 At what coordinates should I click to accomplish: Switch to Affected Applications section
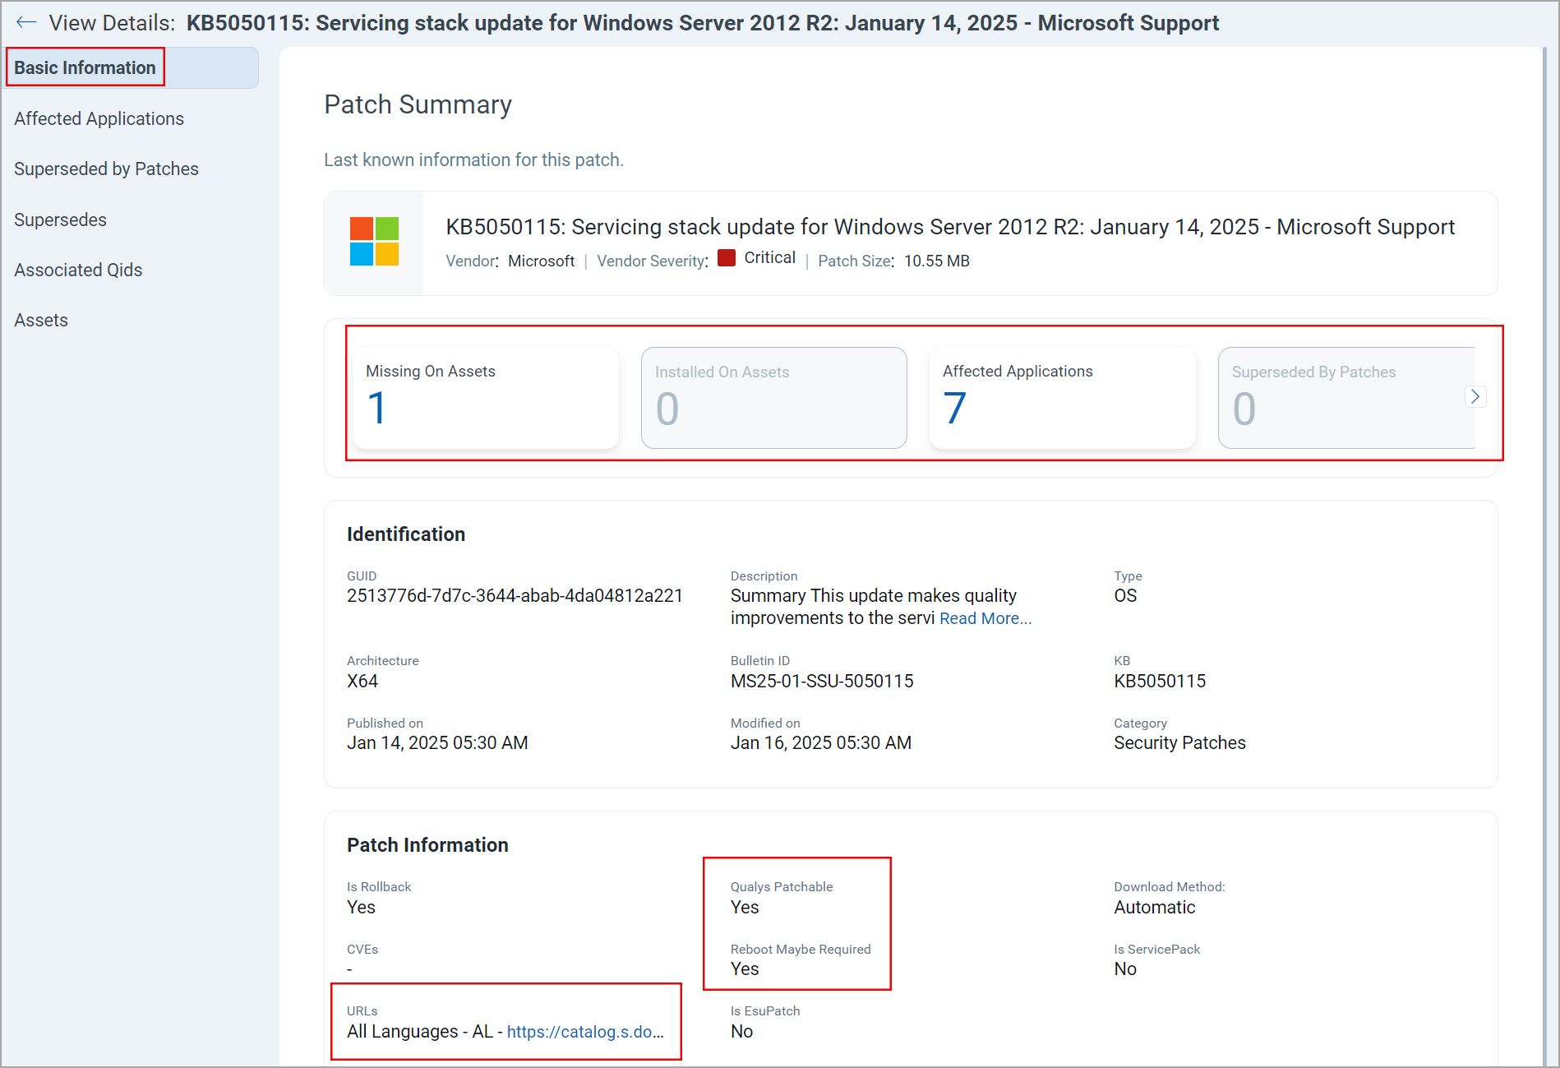click(x=99, y=118)
